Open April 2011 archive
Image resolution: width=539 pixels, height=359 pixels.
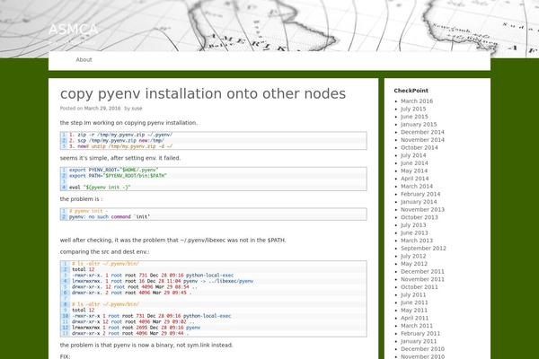[414, 318]
